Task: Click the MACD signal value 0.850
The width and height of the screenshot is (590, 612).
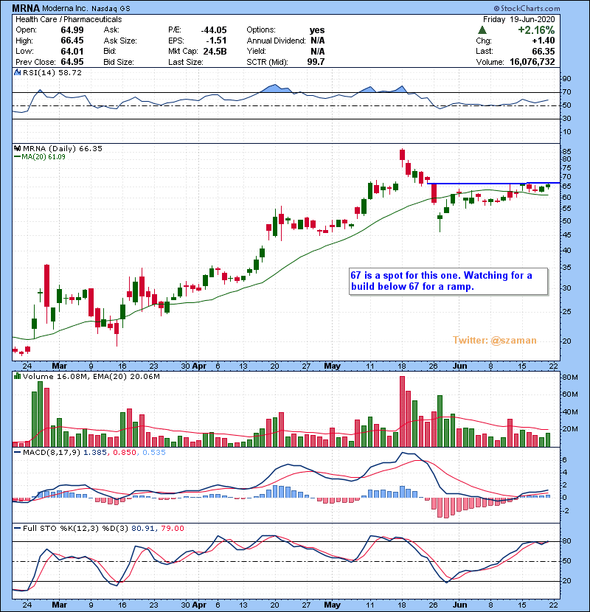Action: click(x=125, y=453)
